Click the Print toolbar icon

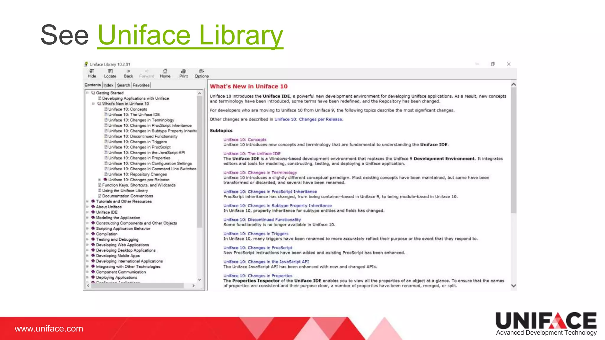point(183,71)
